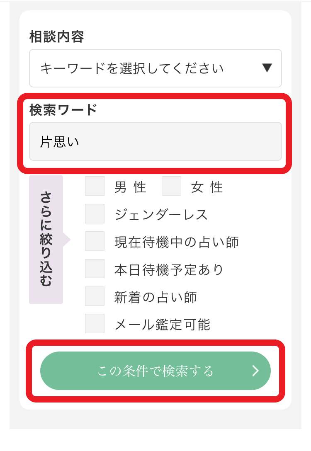311x451 pixels.
Task: Click the 相談内容 heading label
Action: point(57,37)
